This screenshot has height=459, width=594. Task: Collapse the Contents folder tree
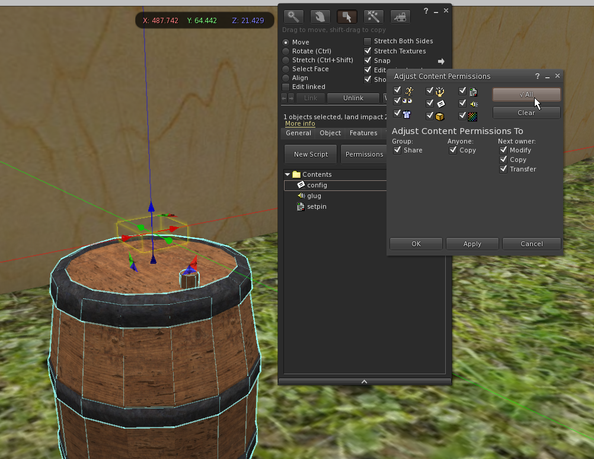pyautogui.click(x=288, y=174)
